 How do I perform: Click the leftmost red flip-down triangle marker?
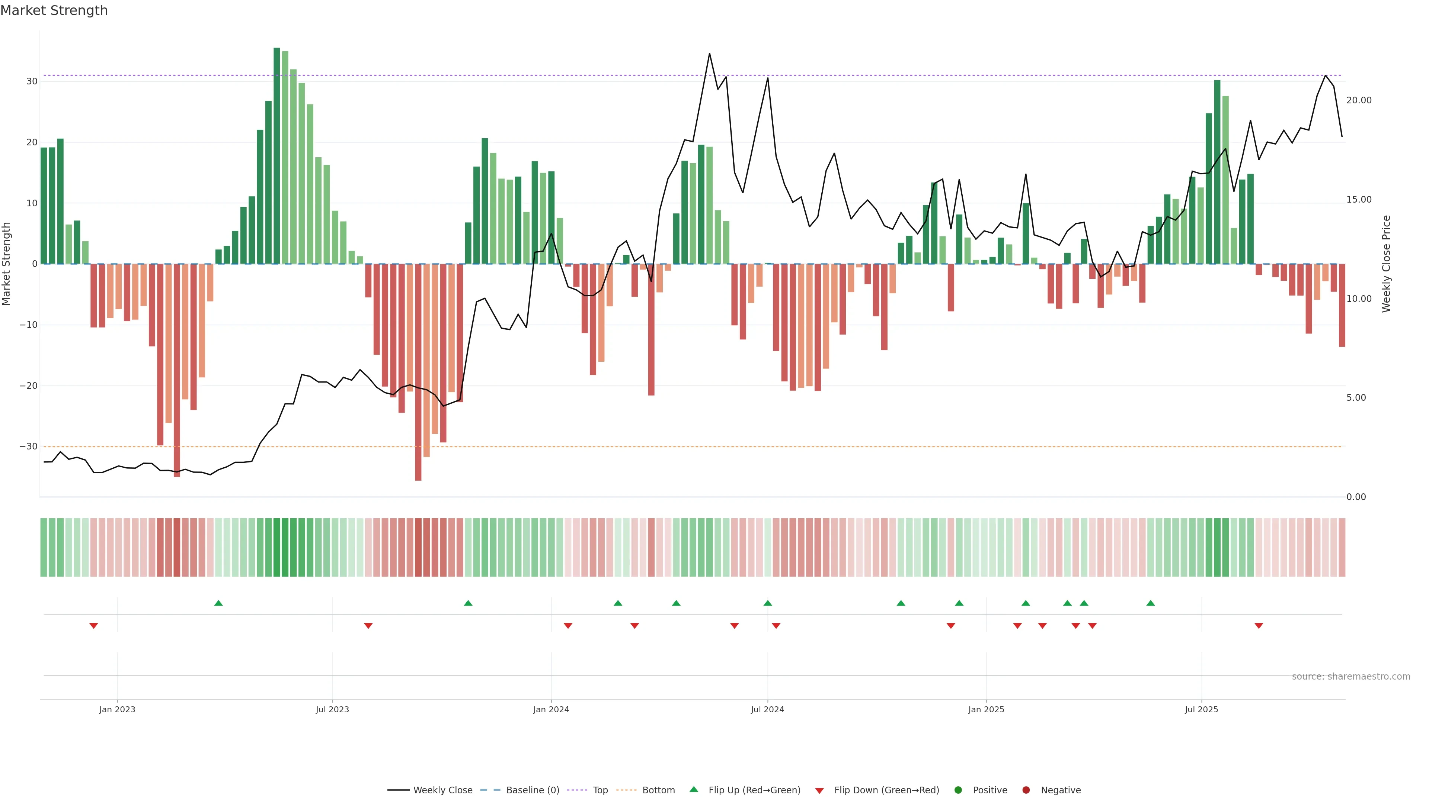click(x=94, y=626)
